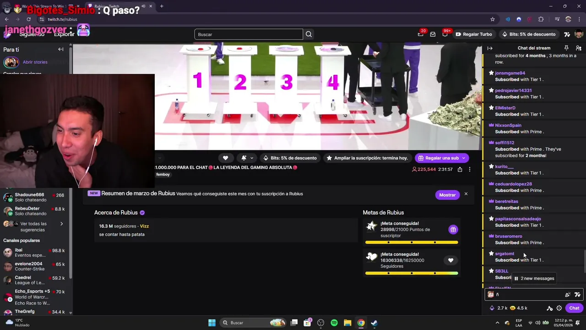586x330 pixels.
Task: Open a new browser tab
Action: coord(162,6)
